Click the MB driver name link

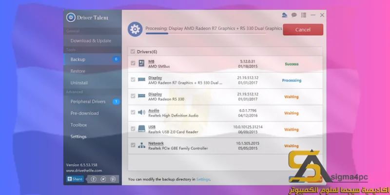(151, 61)
